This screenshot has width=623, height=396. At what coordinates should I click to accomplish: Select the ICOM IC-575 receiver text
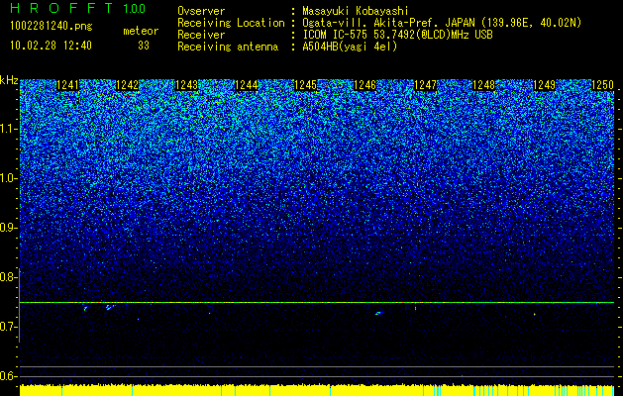point(397,35)
